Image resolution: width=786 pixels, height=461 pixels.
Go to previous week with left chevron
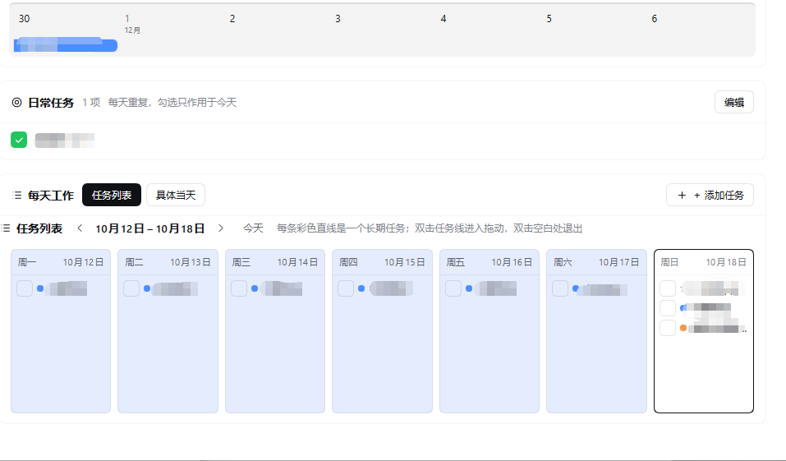tap(80, 228)
